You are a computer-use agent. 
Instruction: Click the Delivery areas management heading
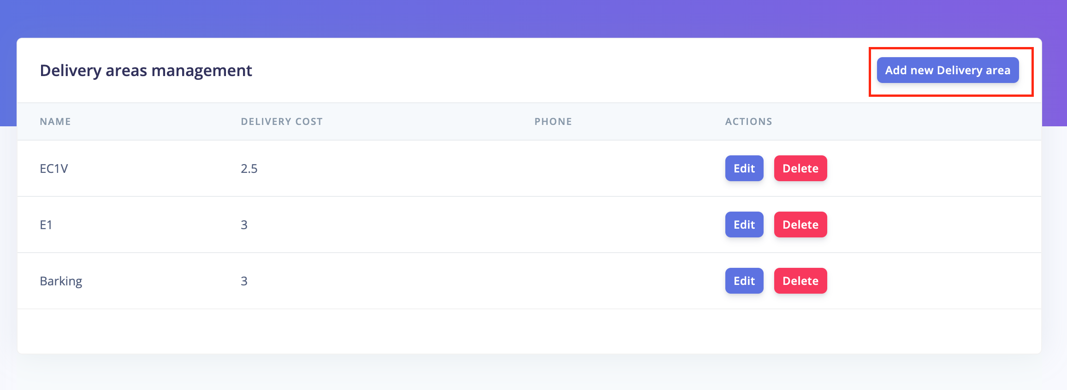point(146,71)
